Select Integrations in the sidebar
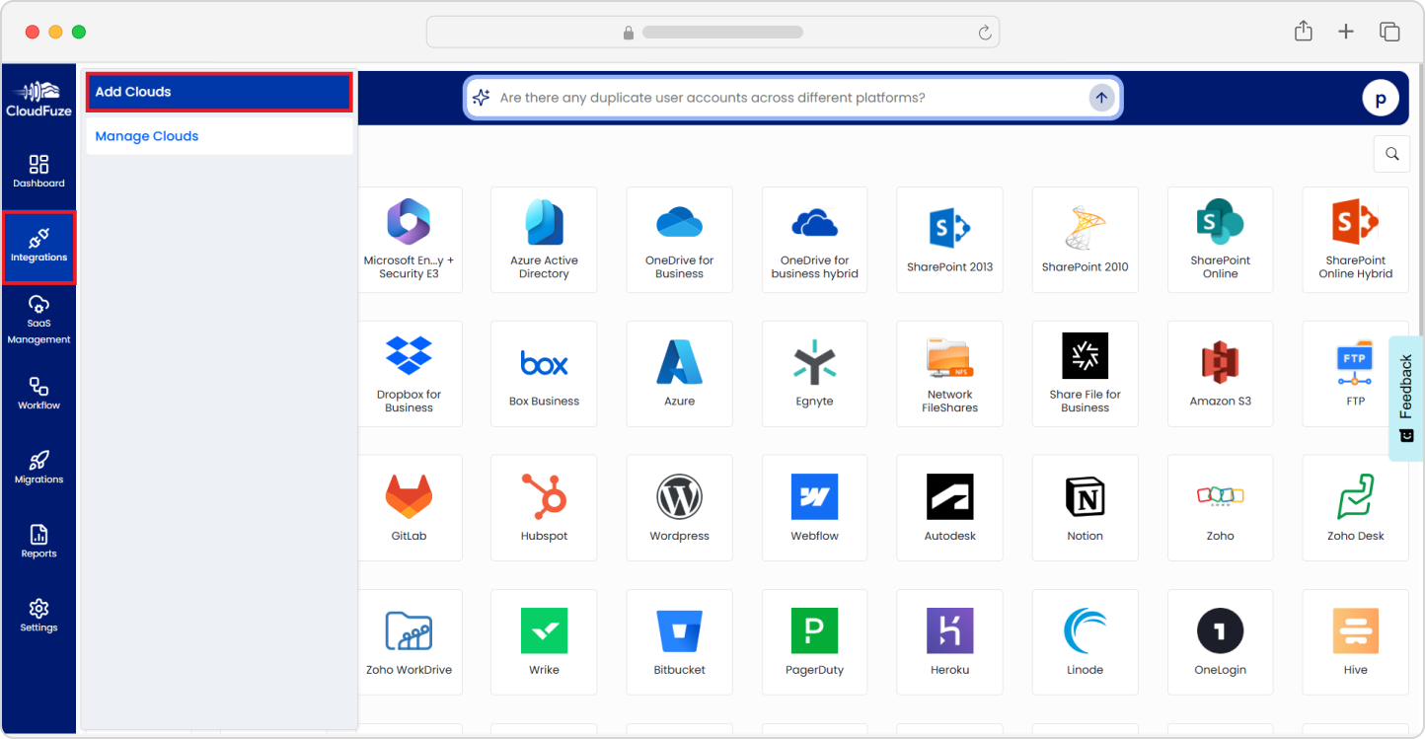Viewport: 1425px width, 739px height. tap(38, 248)
